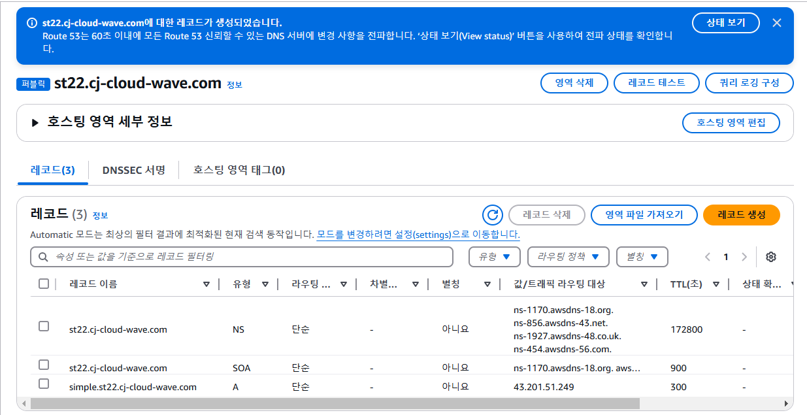Sort by TTL(초) column arrow

[716, 284]
